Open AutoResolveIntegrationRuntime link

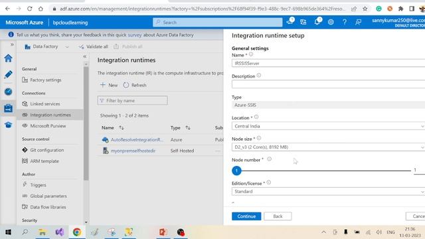point(137,140)
